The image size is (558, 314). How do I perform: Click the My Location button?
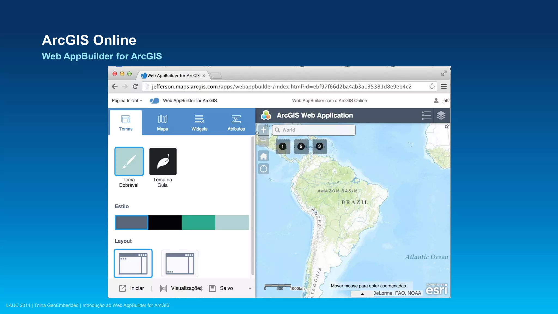[x=263, y=169]
